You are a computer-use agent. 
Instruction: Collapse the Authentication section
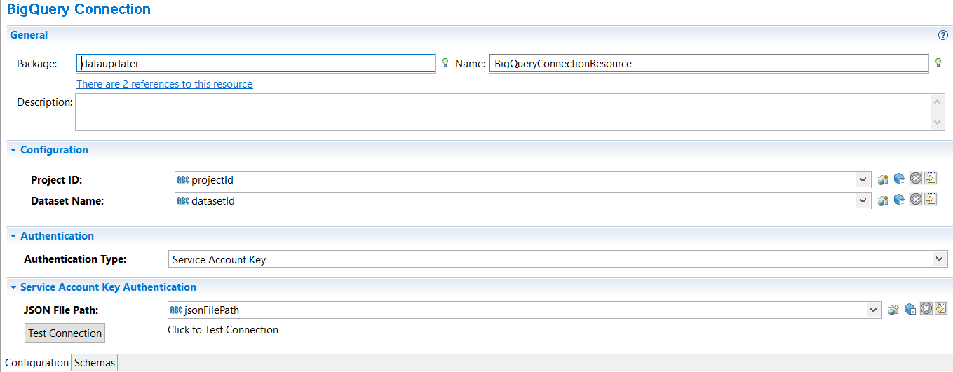coord(13,236)
